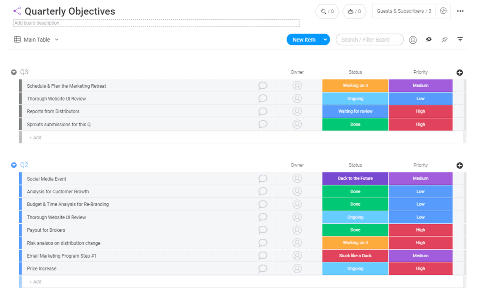The width and height of the screenshot is (480, 298).
Task: Click the person filter icon
Action: click(x=413, y=40)
